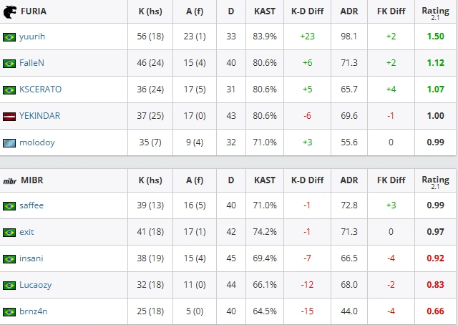Viewport: 458px width, 325px height.
Task: Click the FURIA team name header
Action: (x=34, y=11)
